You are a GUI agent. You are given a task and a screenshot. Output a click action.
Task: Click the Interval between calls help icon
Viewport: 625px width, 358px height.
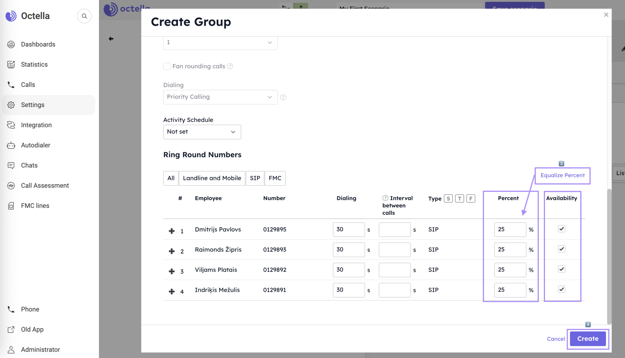pyautogui.click(x=385, y=198)
